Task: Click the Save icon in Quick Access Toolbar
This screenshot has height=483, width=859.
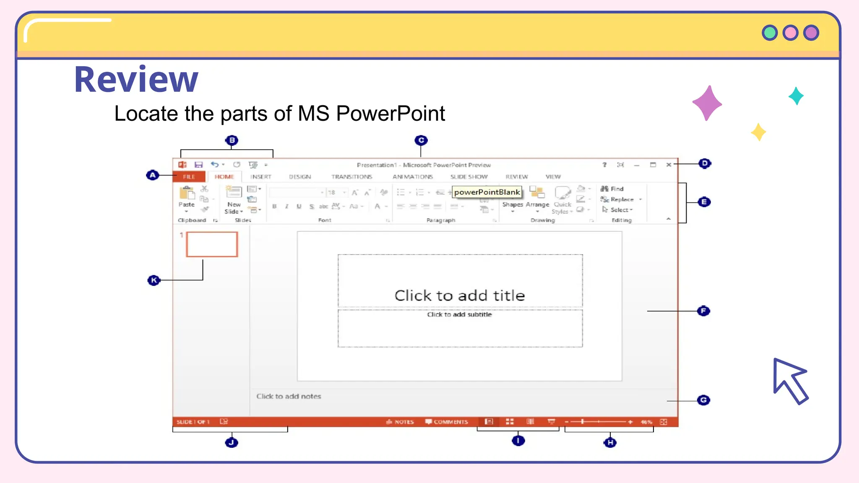Action: pos(198,165)
